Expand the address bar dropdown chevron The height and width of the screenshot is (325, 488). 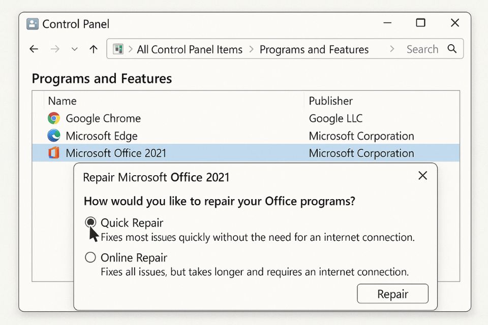pyautogui.click(x=74, y=49)
